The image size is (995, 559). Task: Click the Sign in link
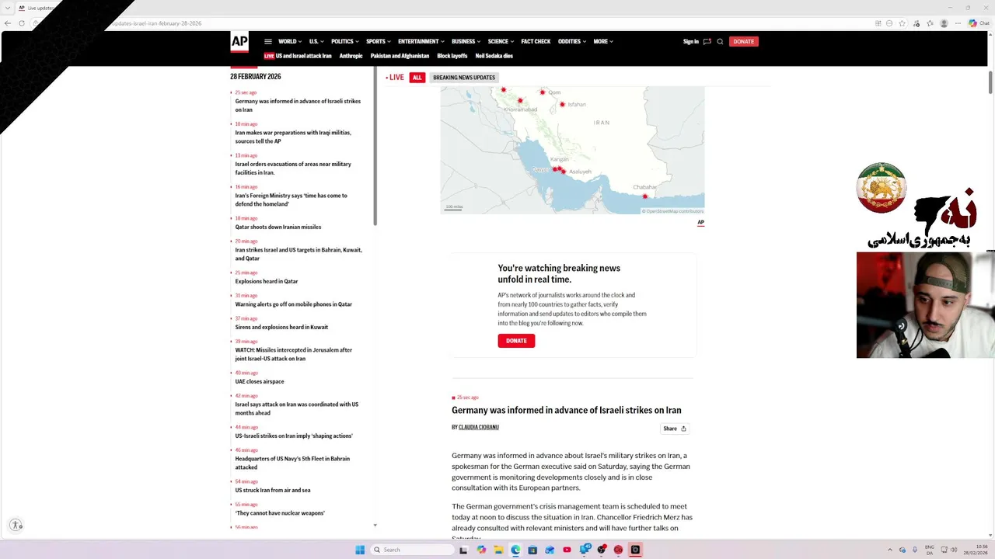691,42
